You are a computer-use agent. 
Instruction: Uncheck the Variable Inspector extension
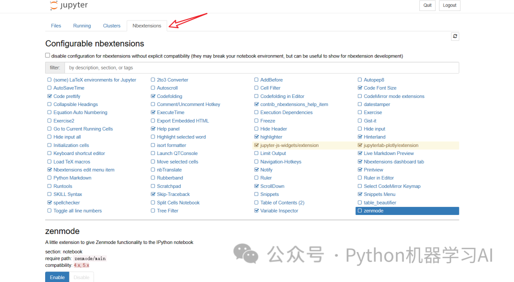[257, 211]
